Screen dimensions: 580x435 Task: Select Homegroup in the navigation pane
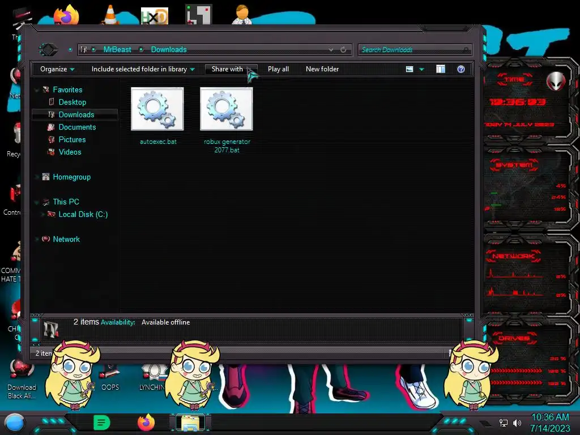coord(71,177)
